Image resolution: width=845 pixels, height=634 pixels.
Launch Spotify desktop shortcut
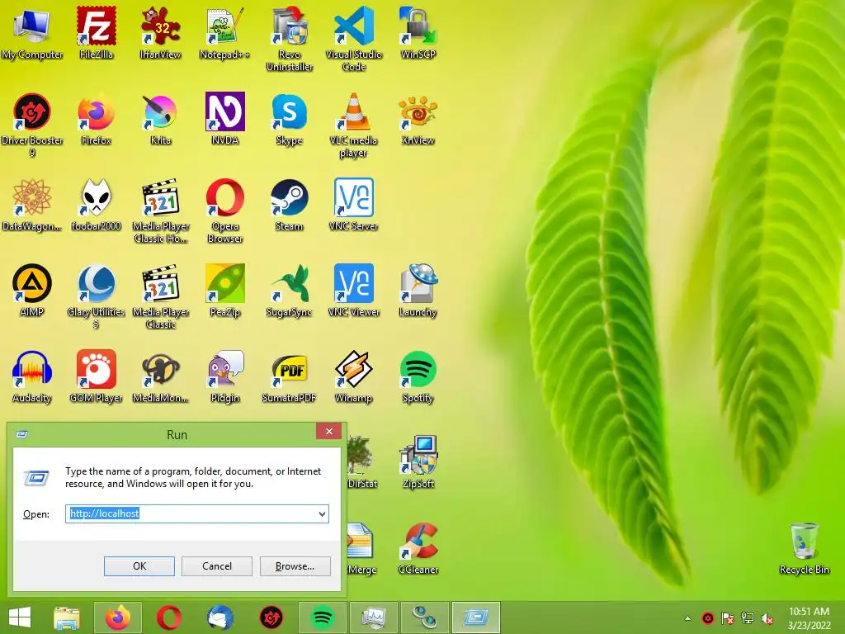pos(418,376)
